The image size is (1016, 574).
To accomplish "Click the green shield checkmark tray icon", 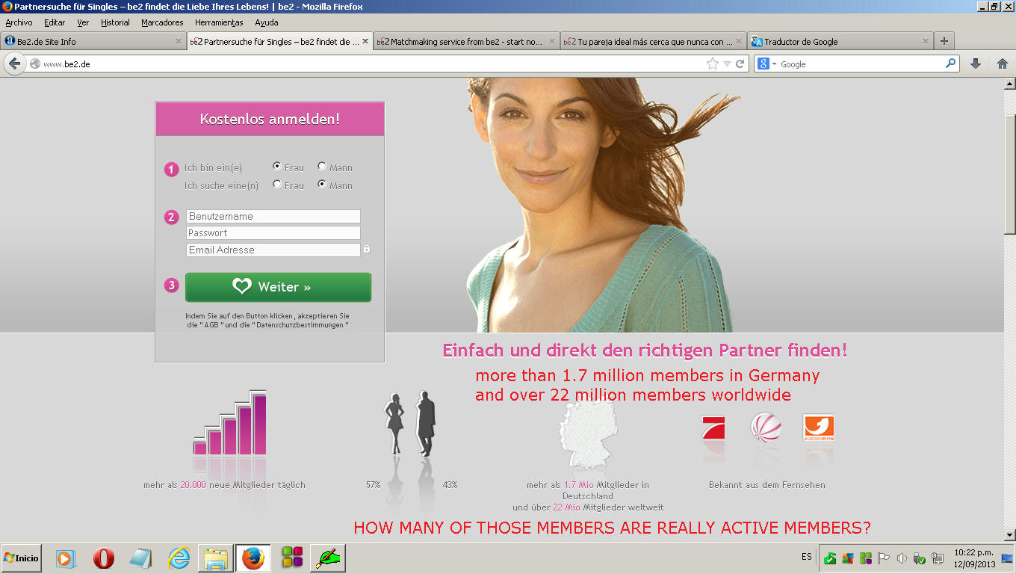I will pyautogui.click(x=830, y=558).
